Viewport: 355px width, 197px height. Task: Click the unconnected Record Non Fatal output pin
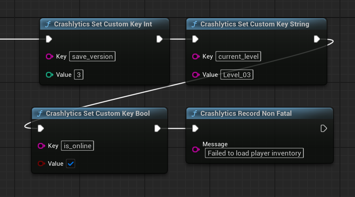coord(323,128)
